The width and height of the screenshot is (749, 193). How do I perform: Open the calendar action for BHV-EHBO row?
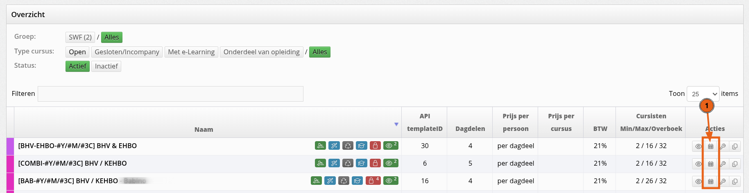click(711, 146)
